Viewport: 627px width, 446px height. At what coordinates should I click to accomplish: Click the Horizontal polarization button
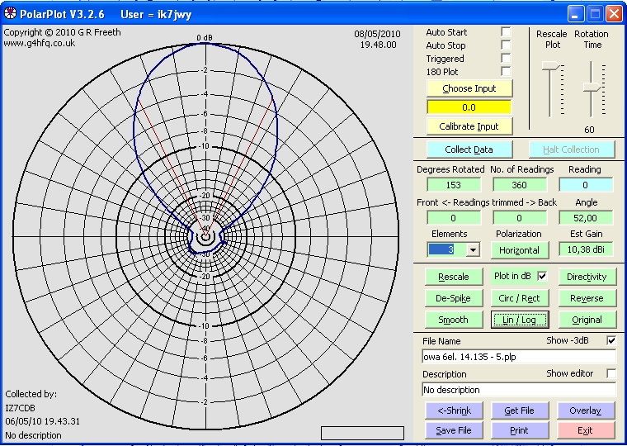(x=520, y=250)
